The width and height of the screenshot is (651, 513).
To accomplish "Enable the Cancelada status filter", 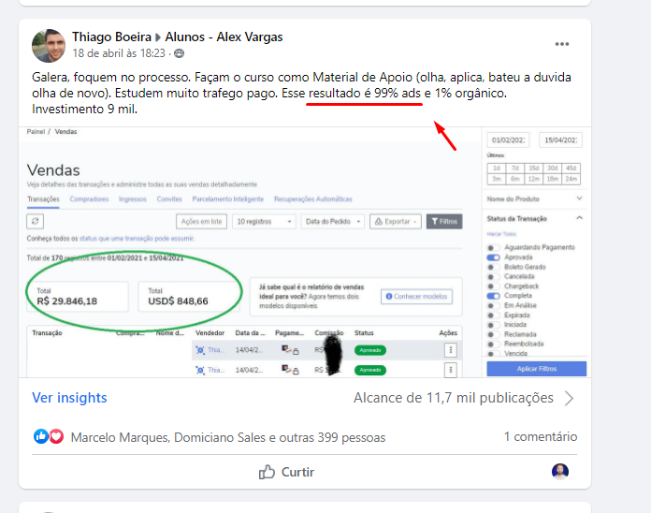I will pyautogui.click(x=493, y=276).
